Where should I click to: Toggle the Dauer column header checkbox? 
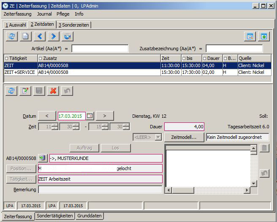tap(205, 58)
